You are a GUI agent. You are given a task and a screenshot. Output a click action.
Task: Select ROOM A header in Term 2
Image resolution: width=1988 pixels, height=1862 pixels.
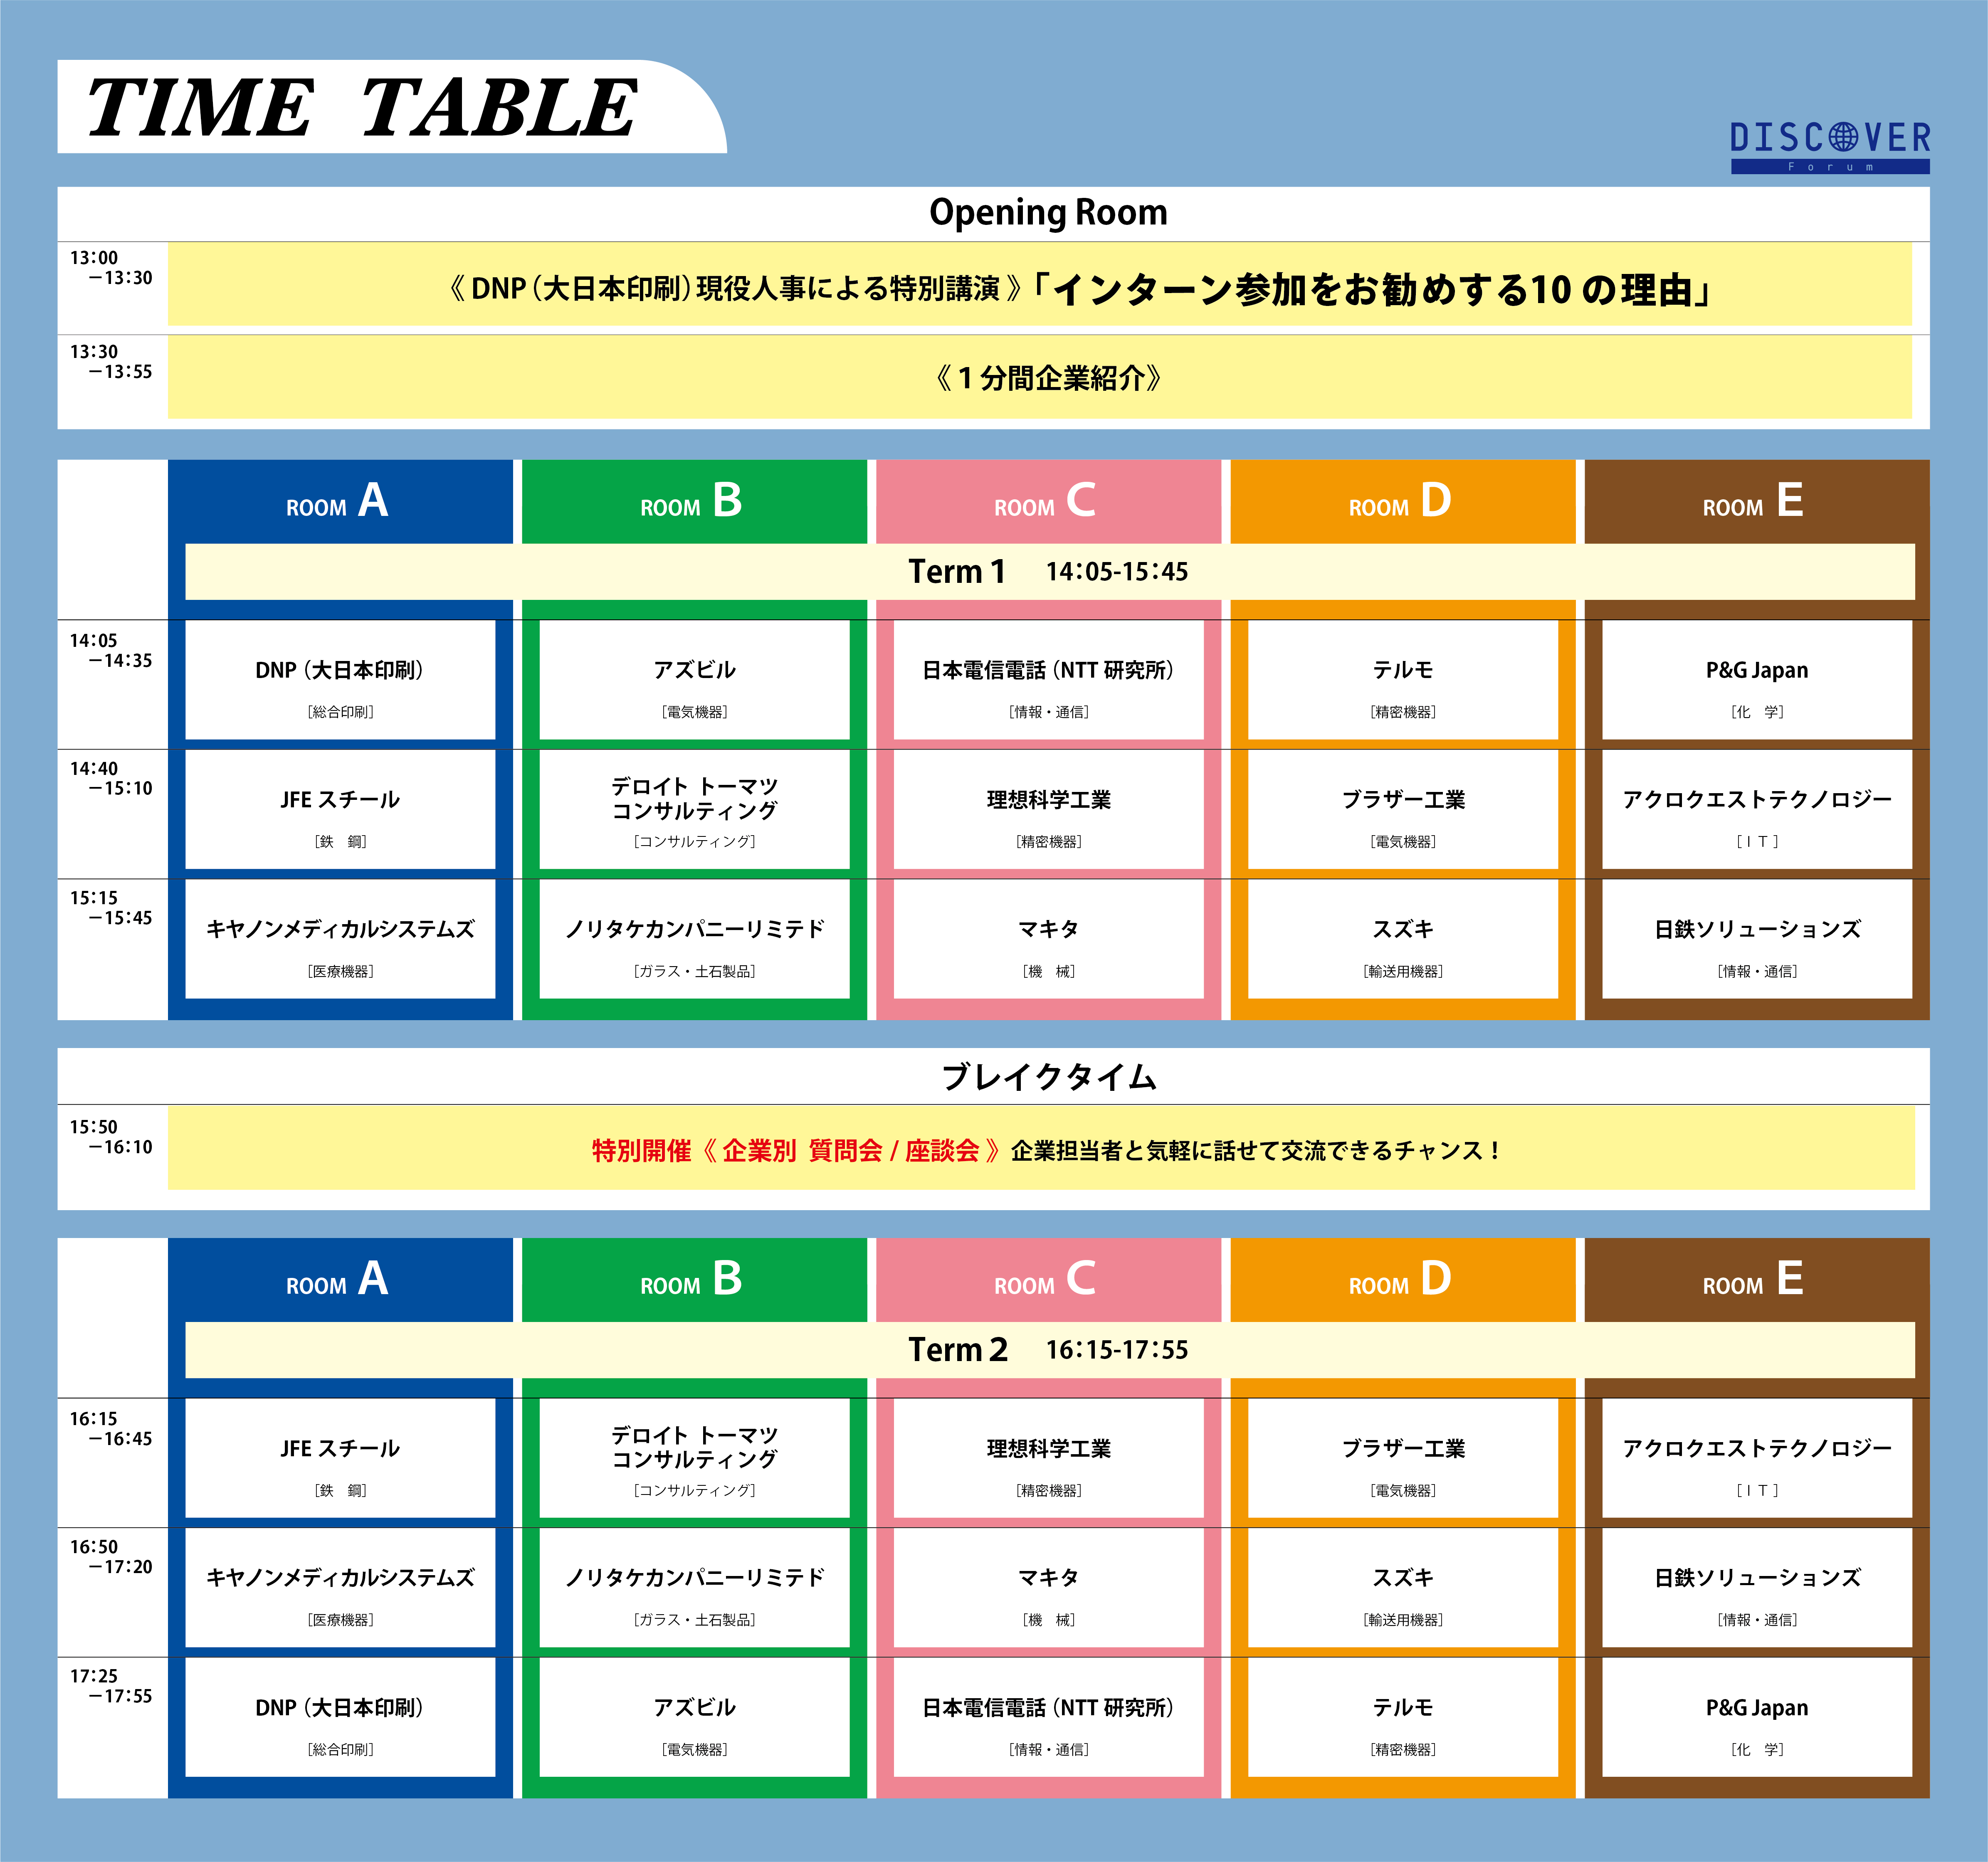tap(340, 1280)
